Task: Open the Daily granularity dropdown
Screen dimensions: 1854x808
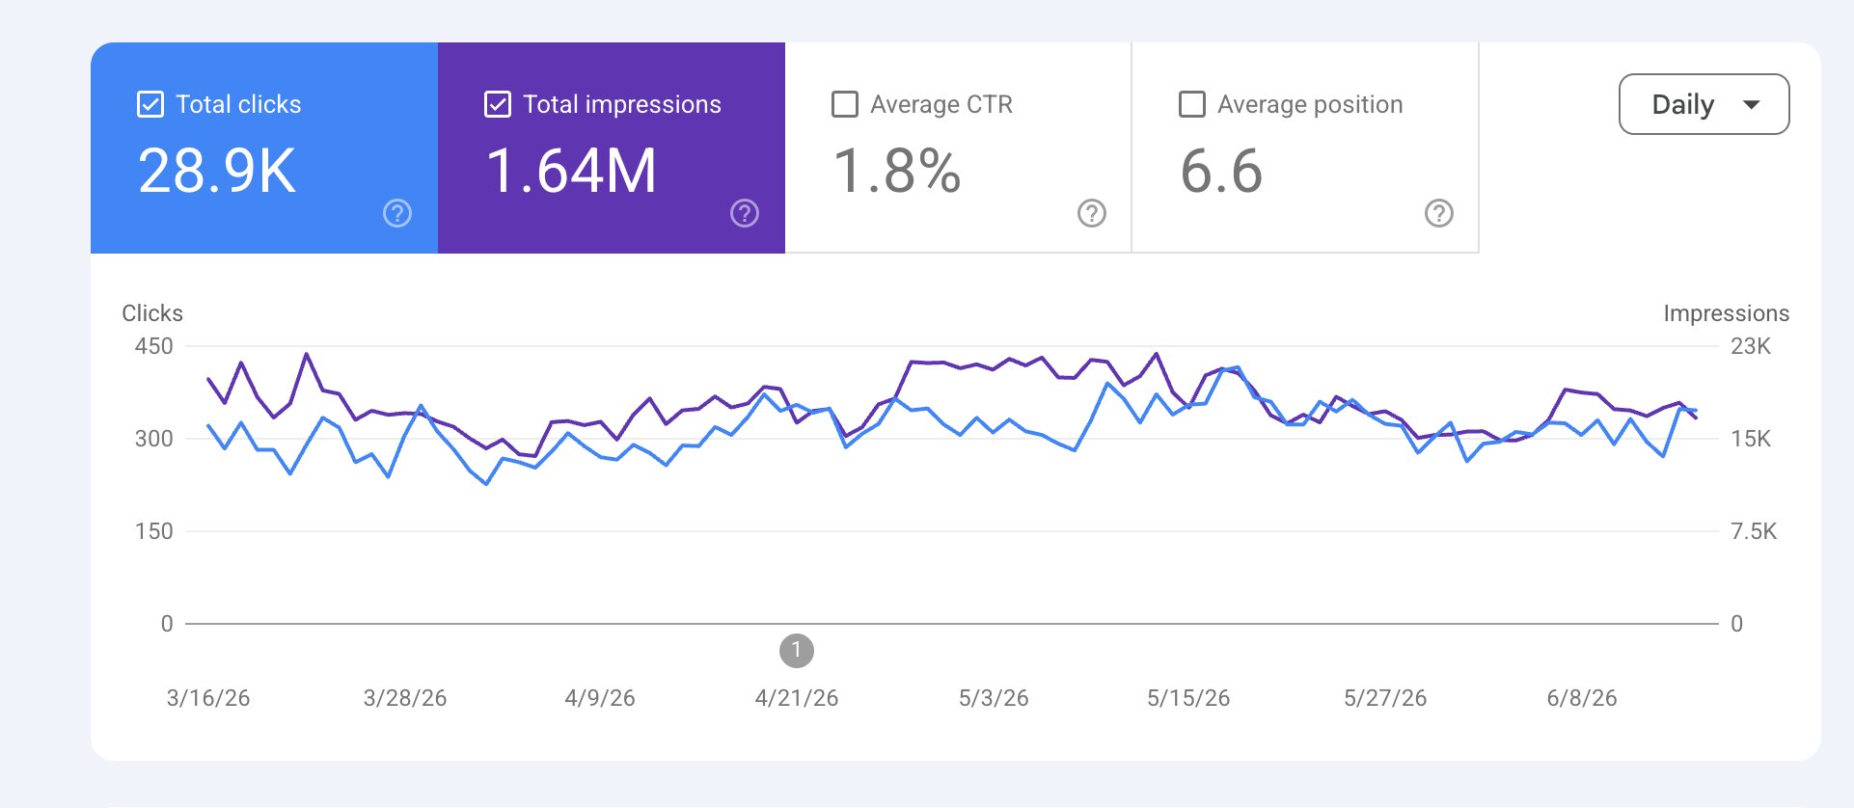Action: coord(1704,104)
